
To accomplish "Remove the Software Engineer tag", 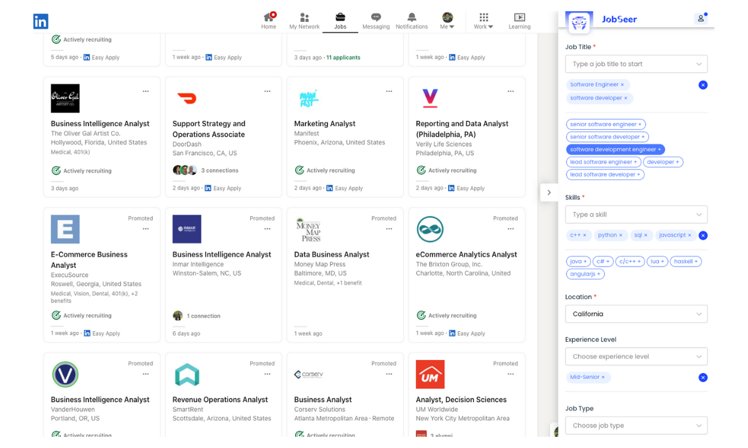I will [622, 85].
